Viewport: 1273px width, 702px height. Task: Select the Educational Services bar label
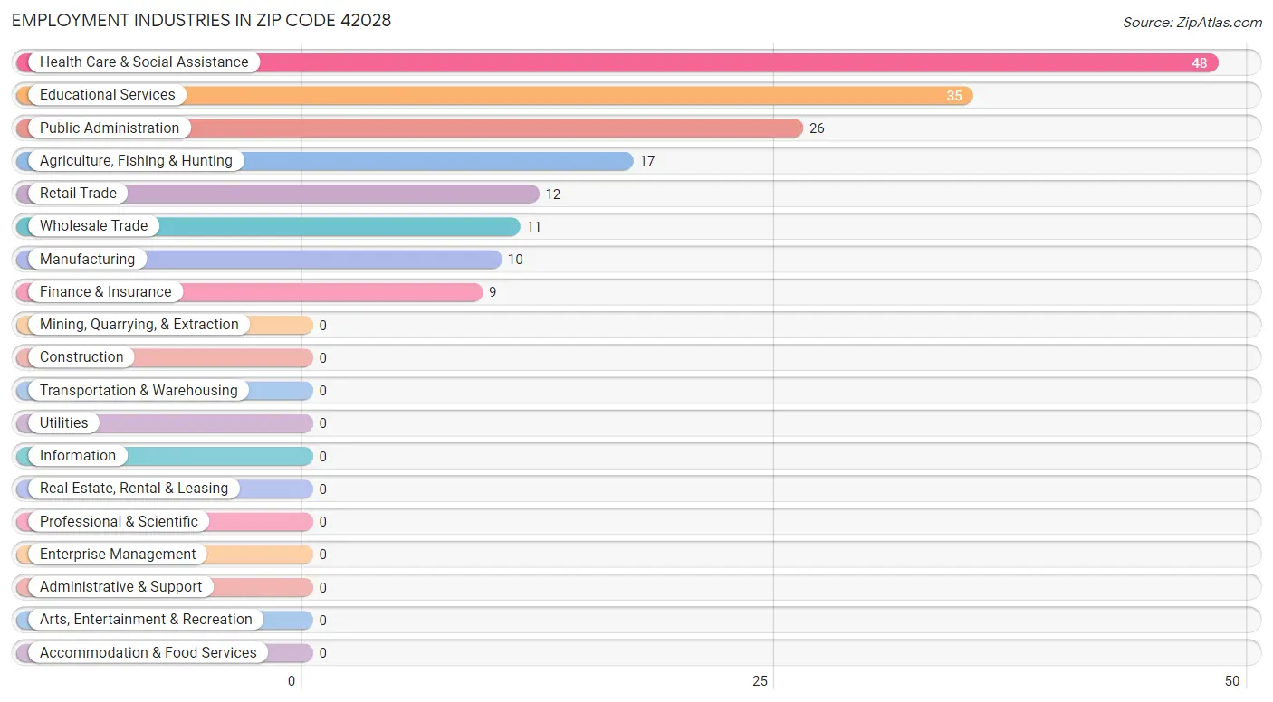[x=108, y=95]
